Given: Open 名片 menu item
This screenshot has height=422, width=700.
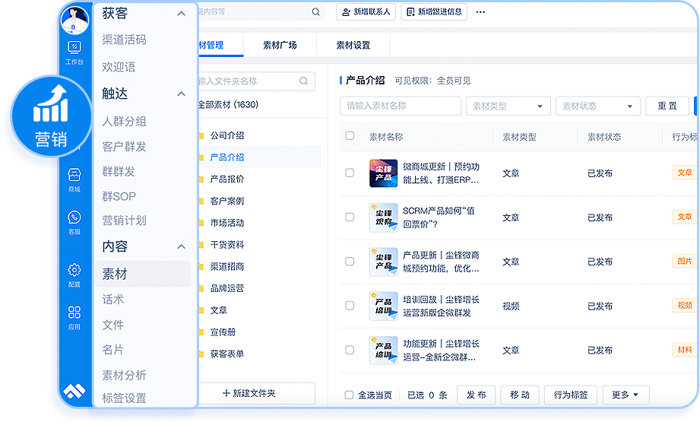Looking at the screenshot, I should (113, 350).
